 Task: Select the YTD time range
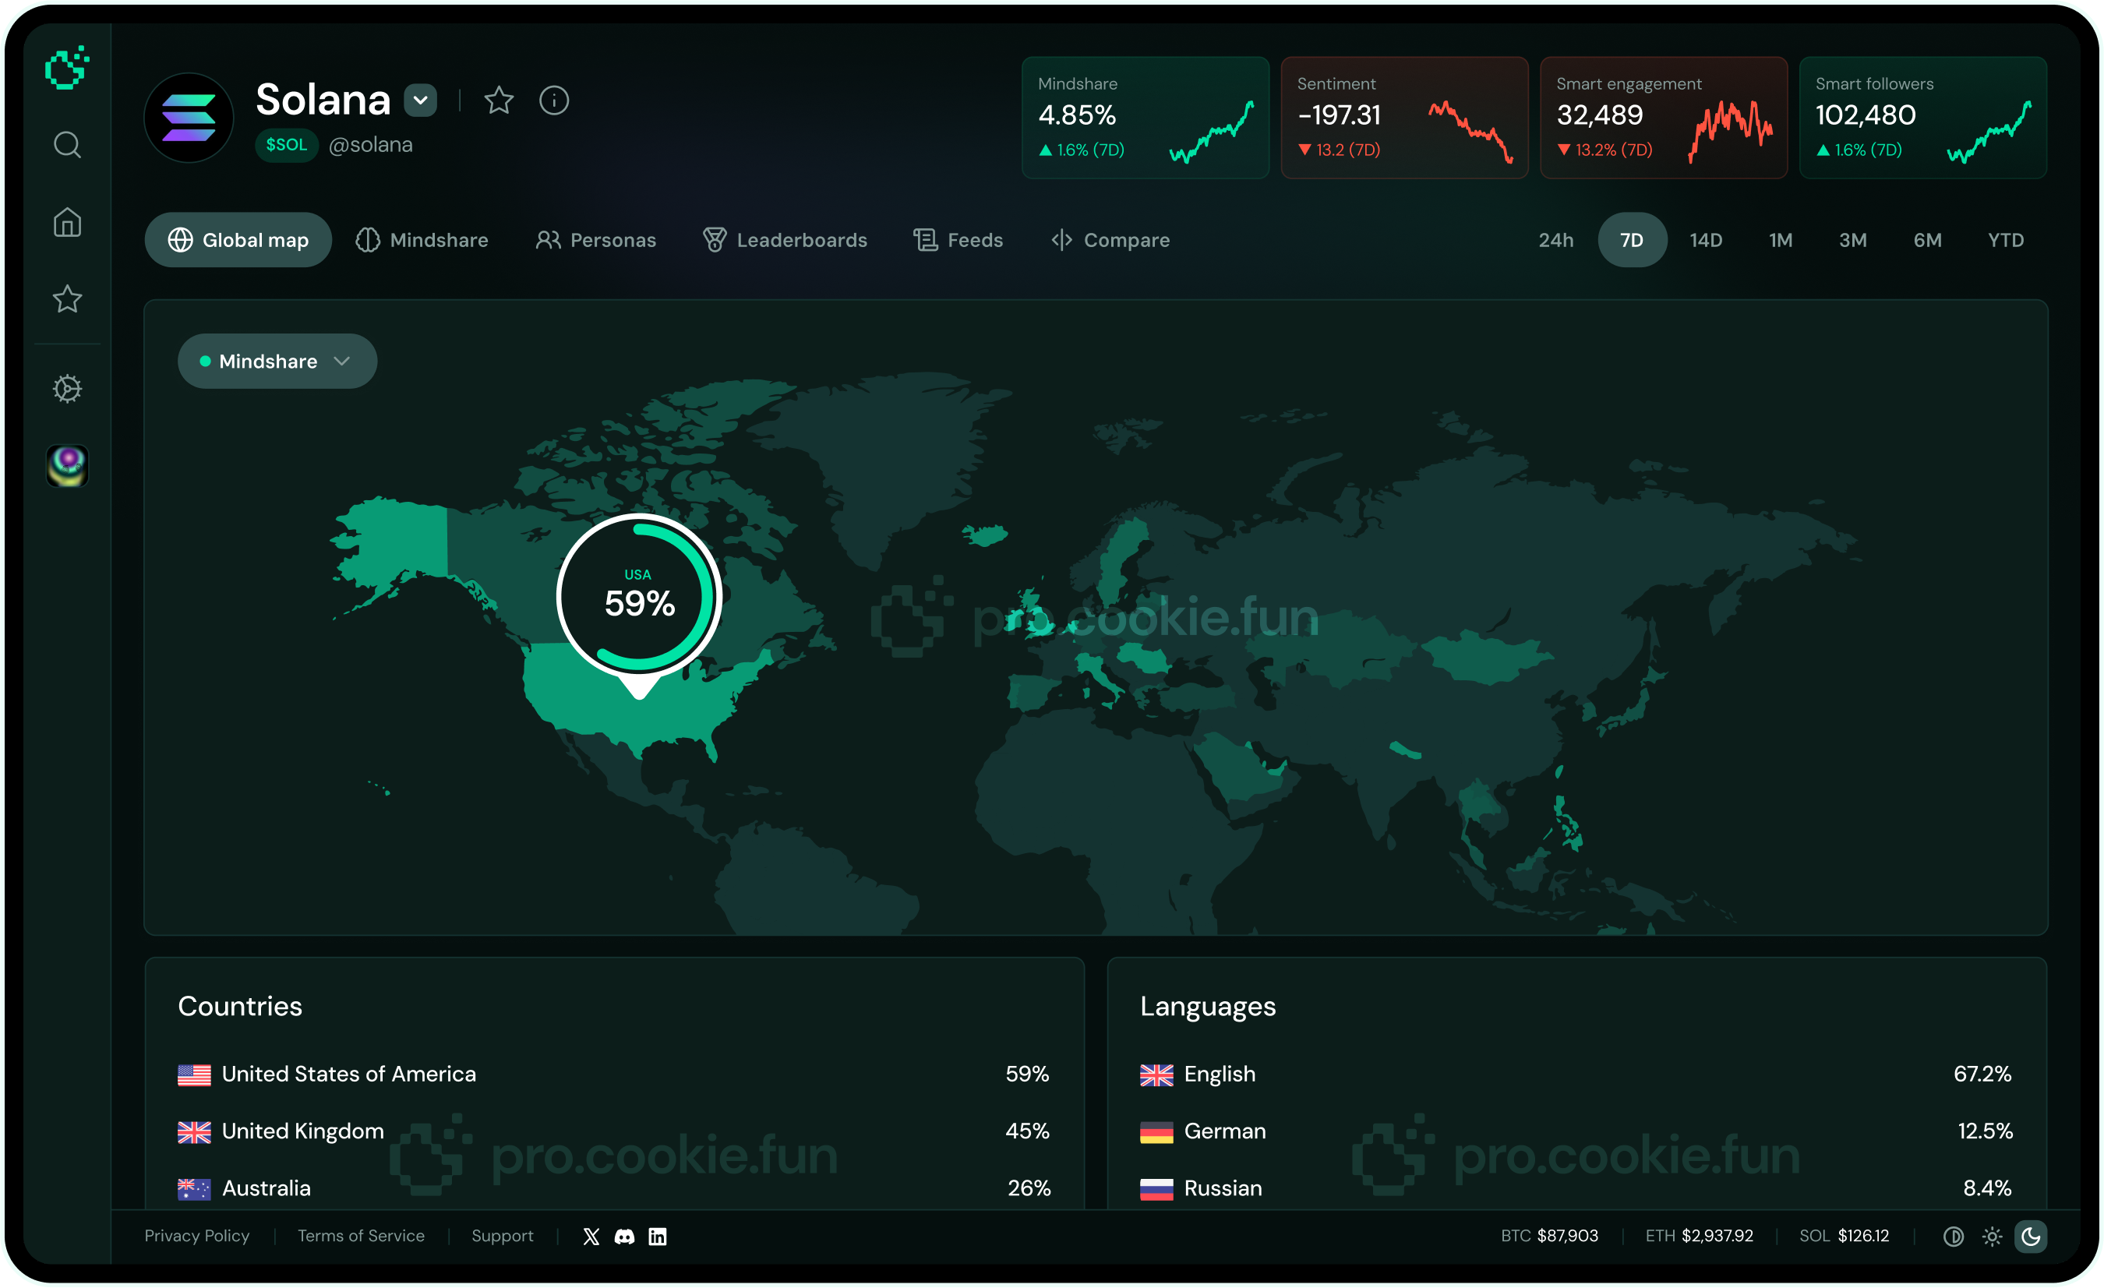[x=2006, y=240]
